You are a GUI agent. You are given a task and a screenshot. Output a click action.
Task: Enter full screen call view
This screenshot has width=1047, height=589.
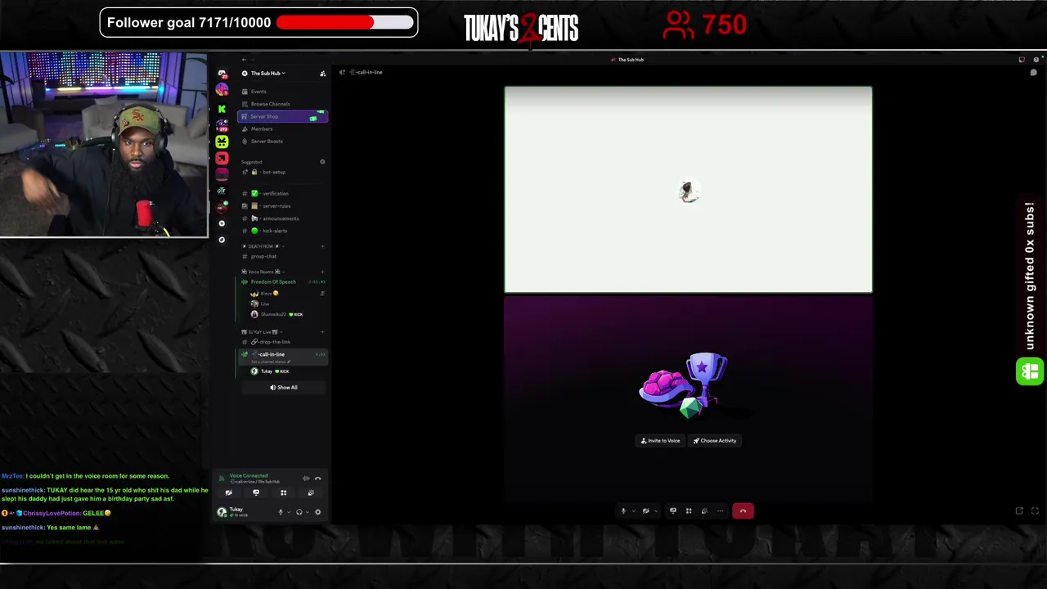pyautogui.click(x=1035, y=511)
